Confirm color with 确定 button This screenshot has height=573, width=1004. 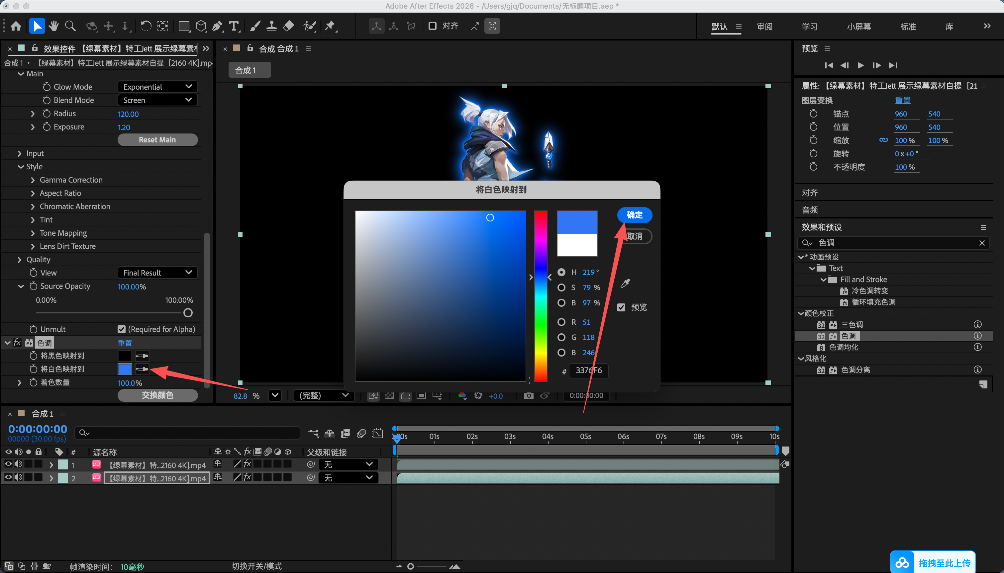pos(634,215)
